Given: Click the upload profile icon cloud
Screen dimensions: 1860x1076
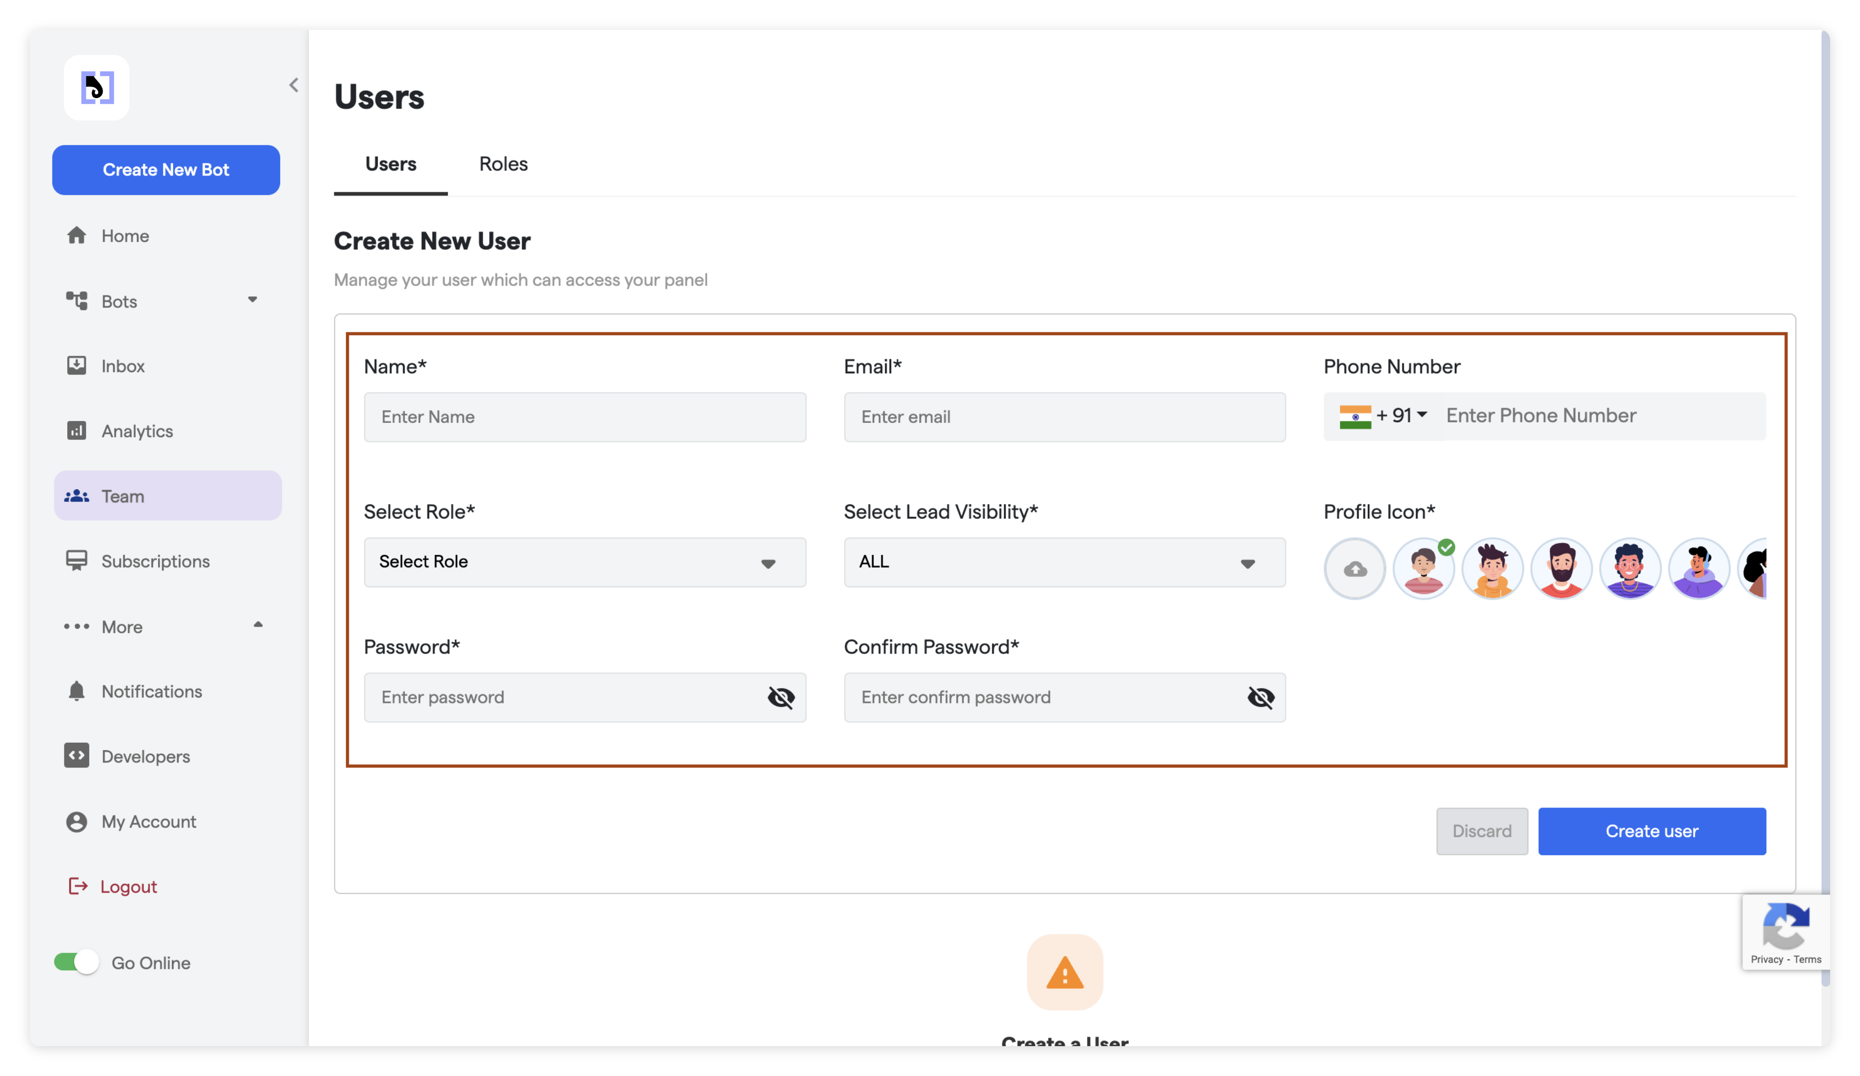Looking at the screenshot, I should tap(1355, 568).
